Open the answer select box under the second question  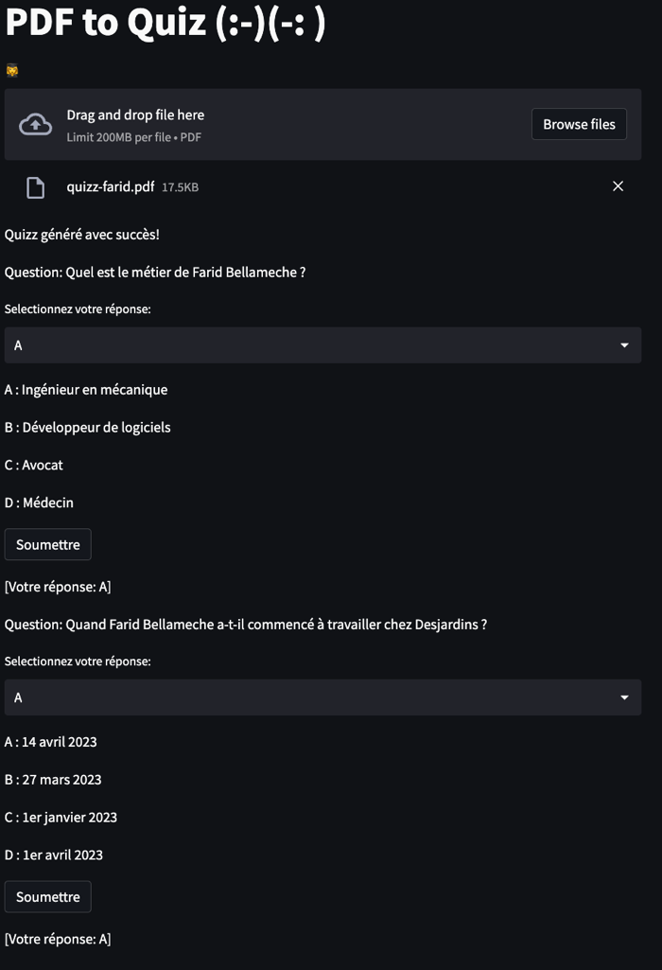[322, 697]
